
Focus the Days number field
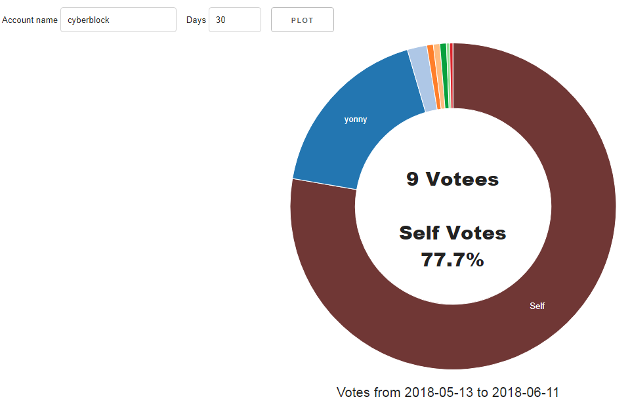click(234, 20)
